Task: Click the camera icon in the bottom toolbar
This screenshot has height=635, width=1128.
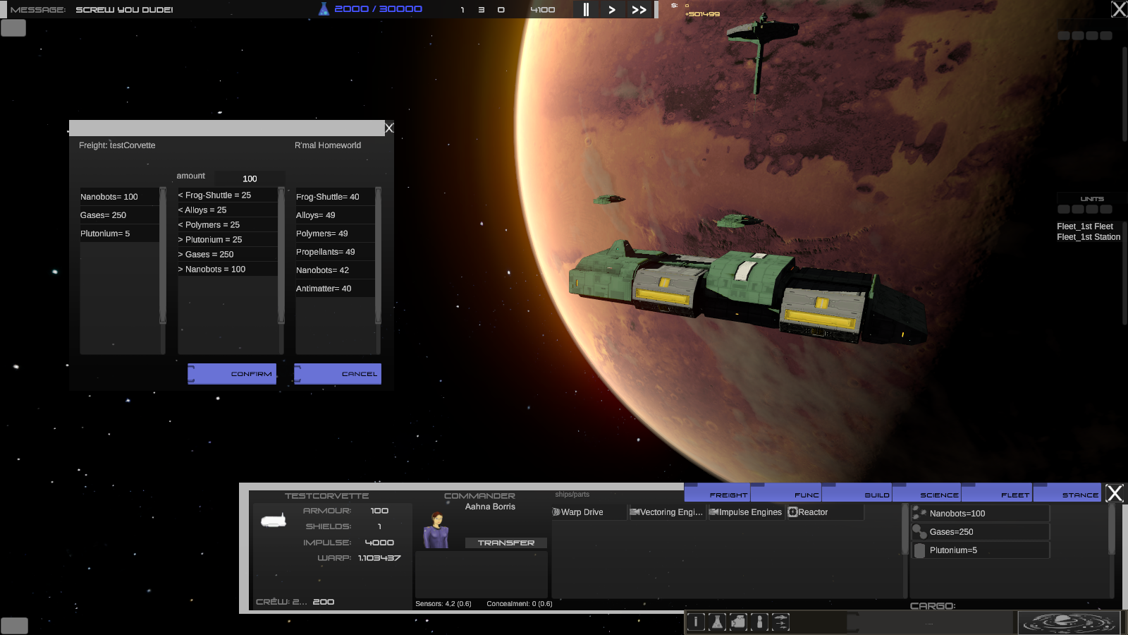Action: coord(738,622)
